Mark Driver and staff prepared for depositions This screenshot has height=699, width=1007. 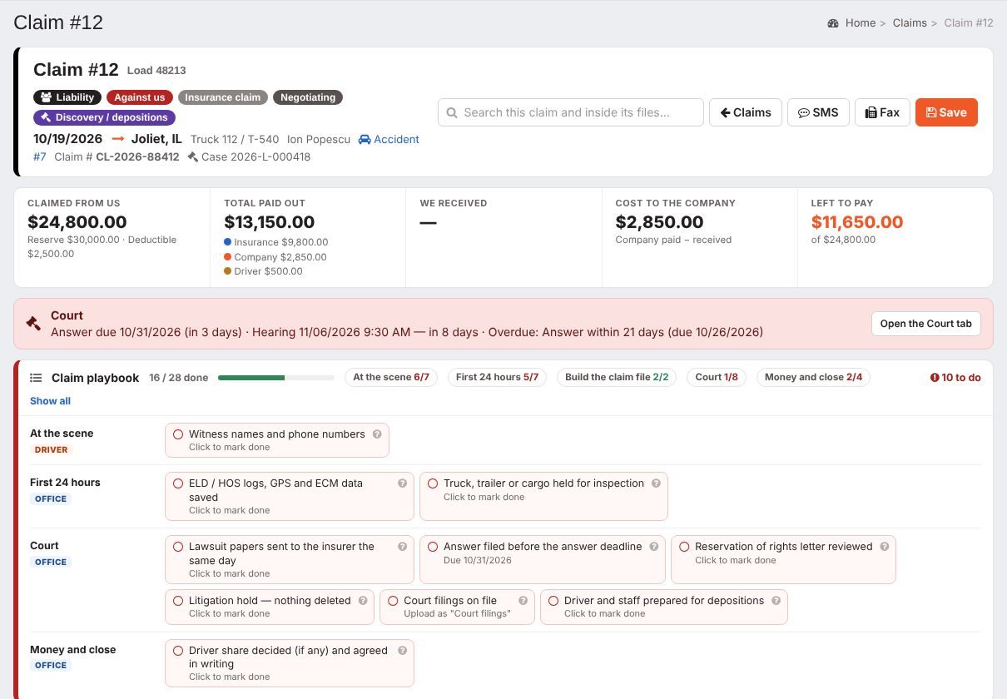[x=553, y=601]
